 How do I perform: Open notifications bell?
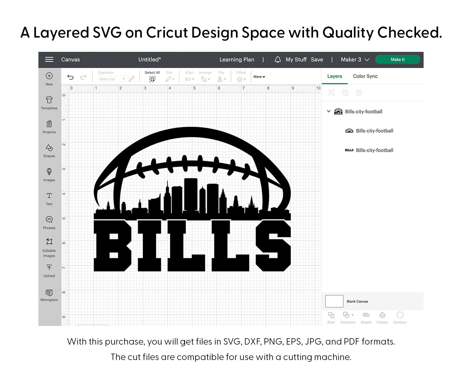(278, 59)
